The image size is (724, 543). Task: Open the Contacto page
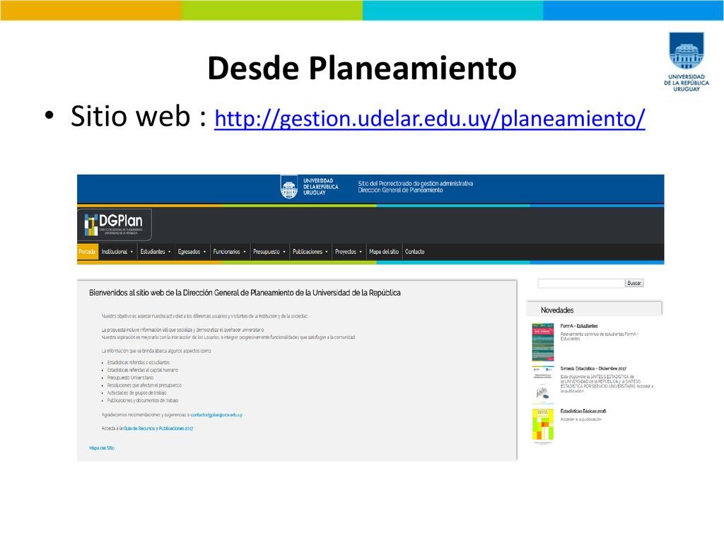point(414,252)
